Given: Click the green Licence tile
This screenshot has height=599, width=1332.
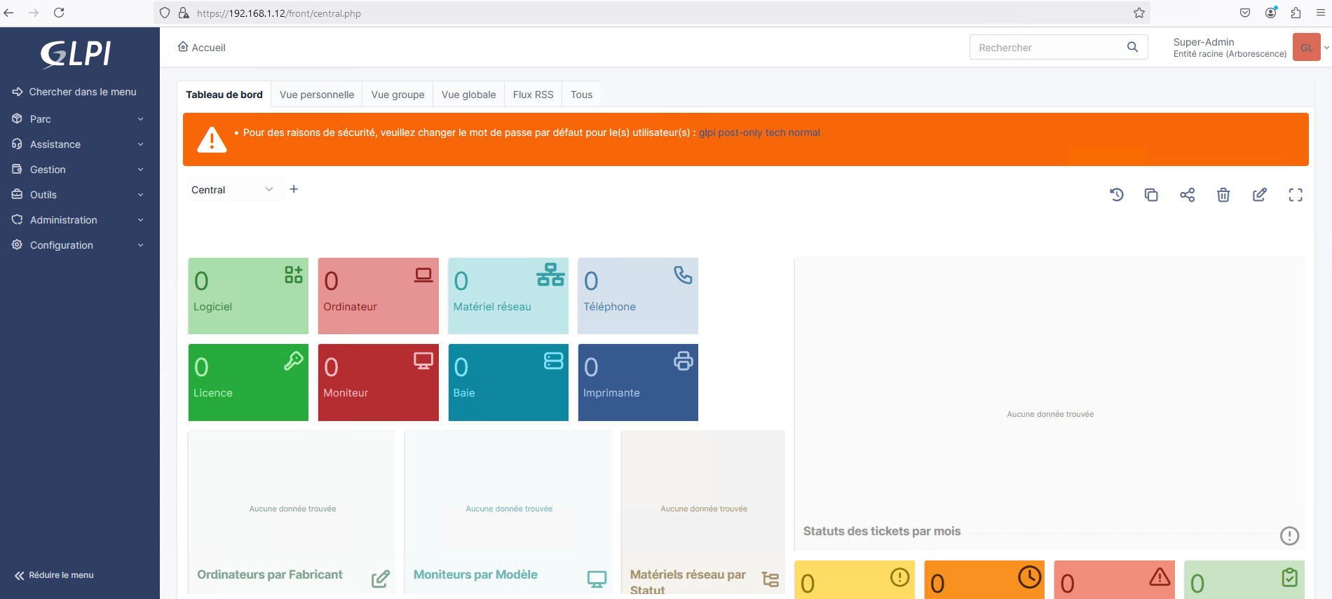Looking at the screenshot, I should [248, 383].
